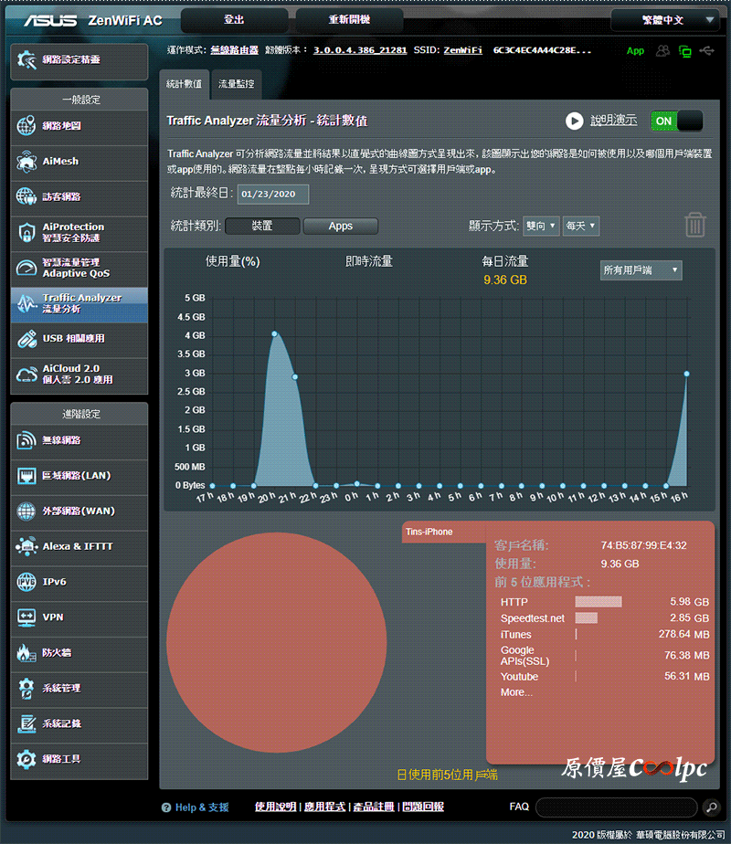Play the feature demo video button
Screen dimensions: 731x844
coord(575,121)
